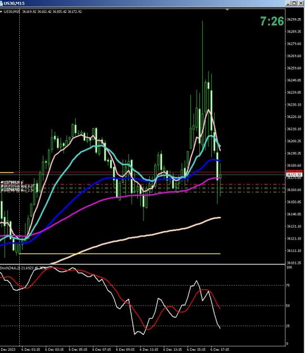The width and height of the screenshot is (305, 353).
Task: Maximize the US30,M15 chart window
Action: pos(294,3)
